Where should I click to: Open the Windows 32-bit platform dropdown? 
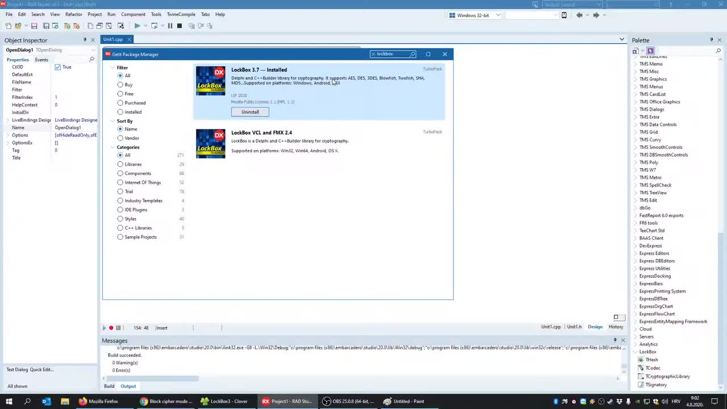(498, 15)
